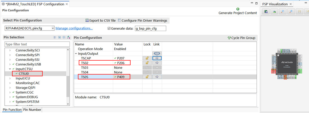Expand all nodes in Pin Selection
Viewport: 309px width, 113px height.
(x=60, y=37)
